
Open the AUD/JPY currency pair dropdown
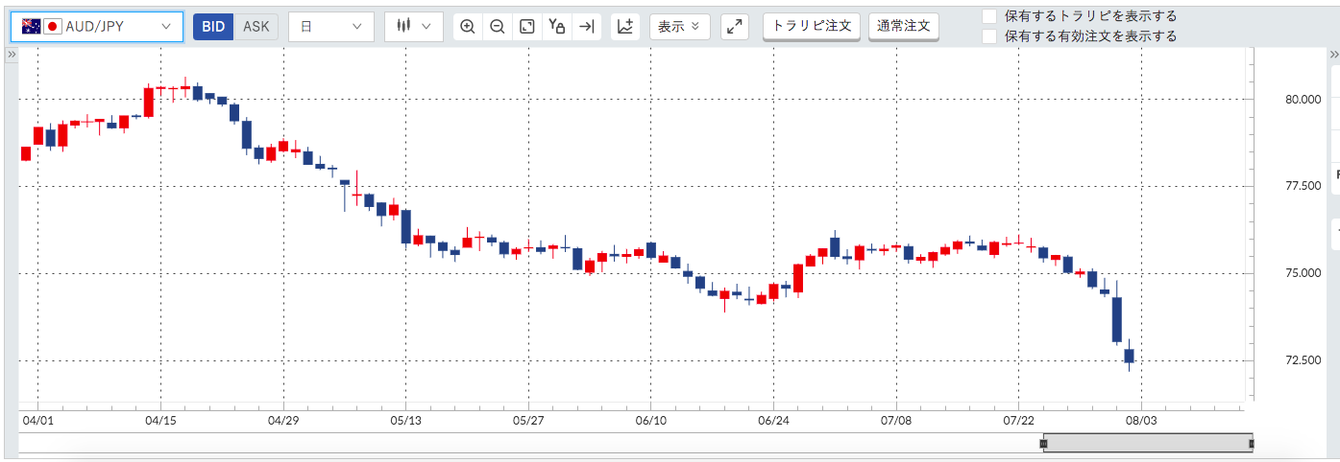point(97,27)
